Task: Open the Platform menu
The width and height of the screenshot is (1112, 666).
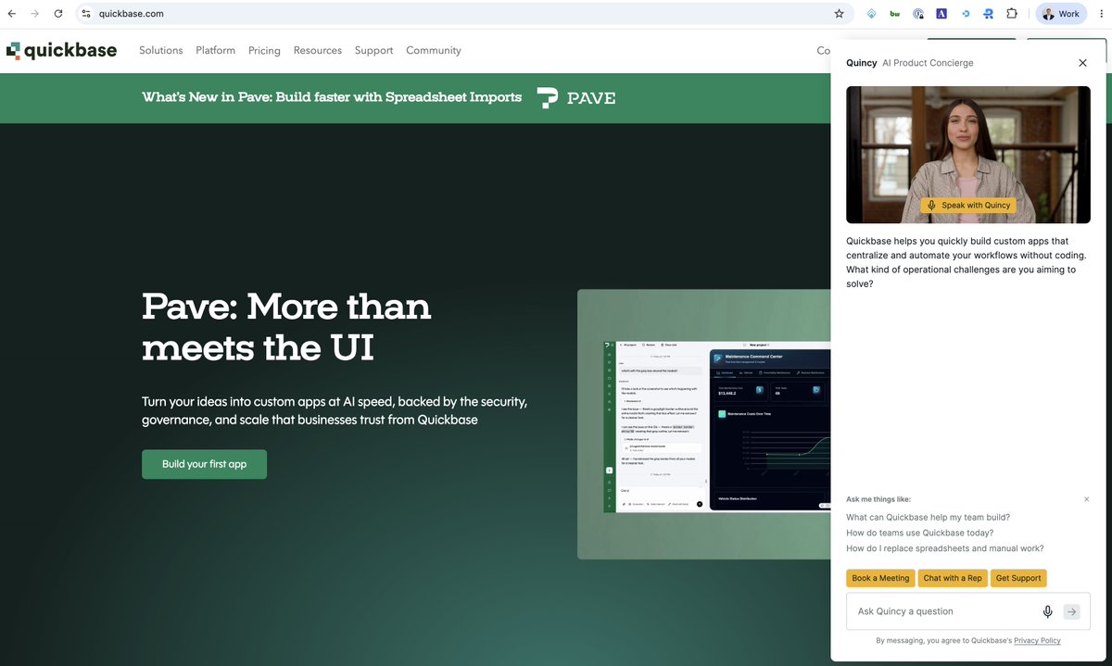Action: [216, 50]
